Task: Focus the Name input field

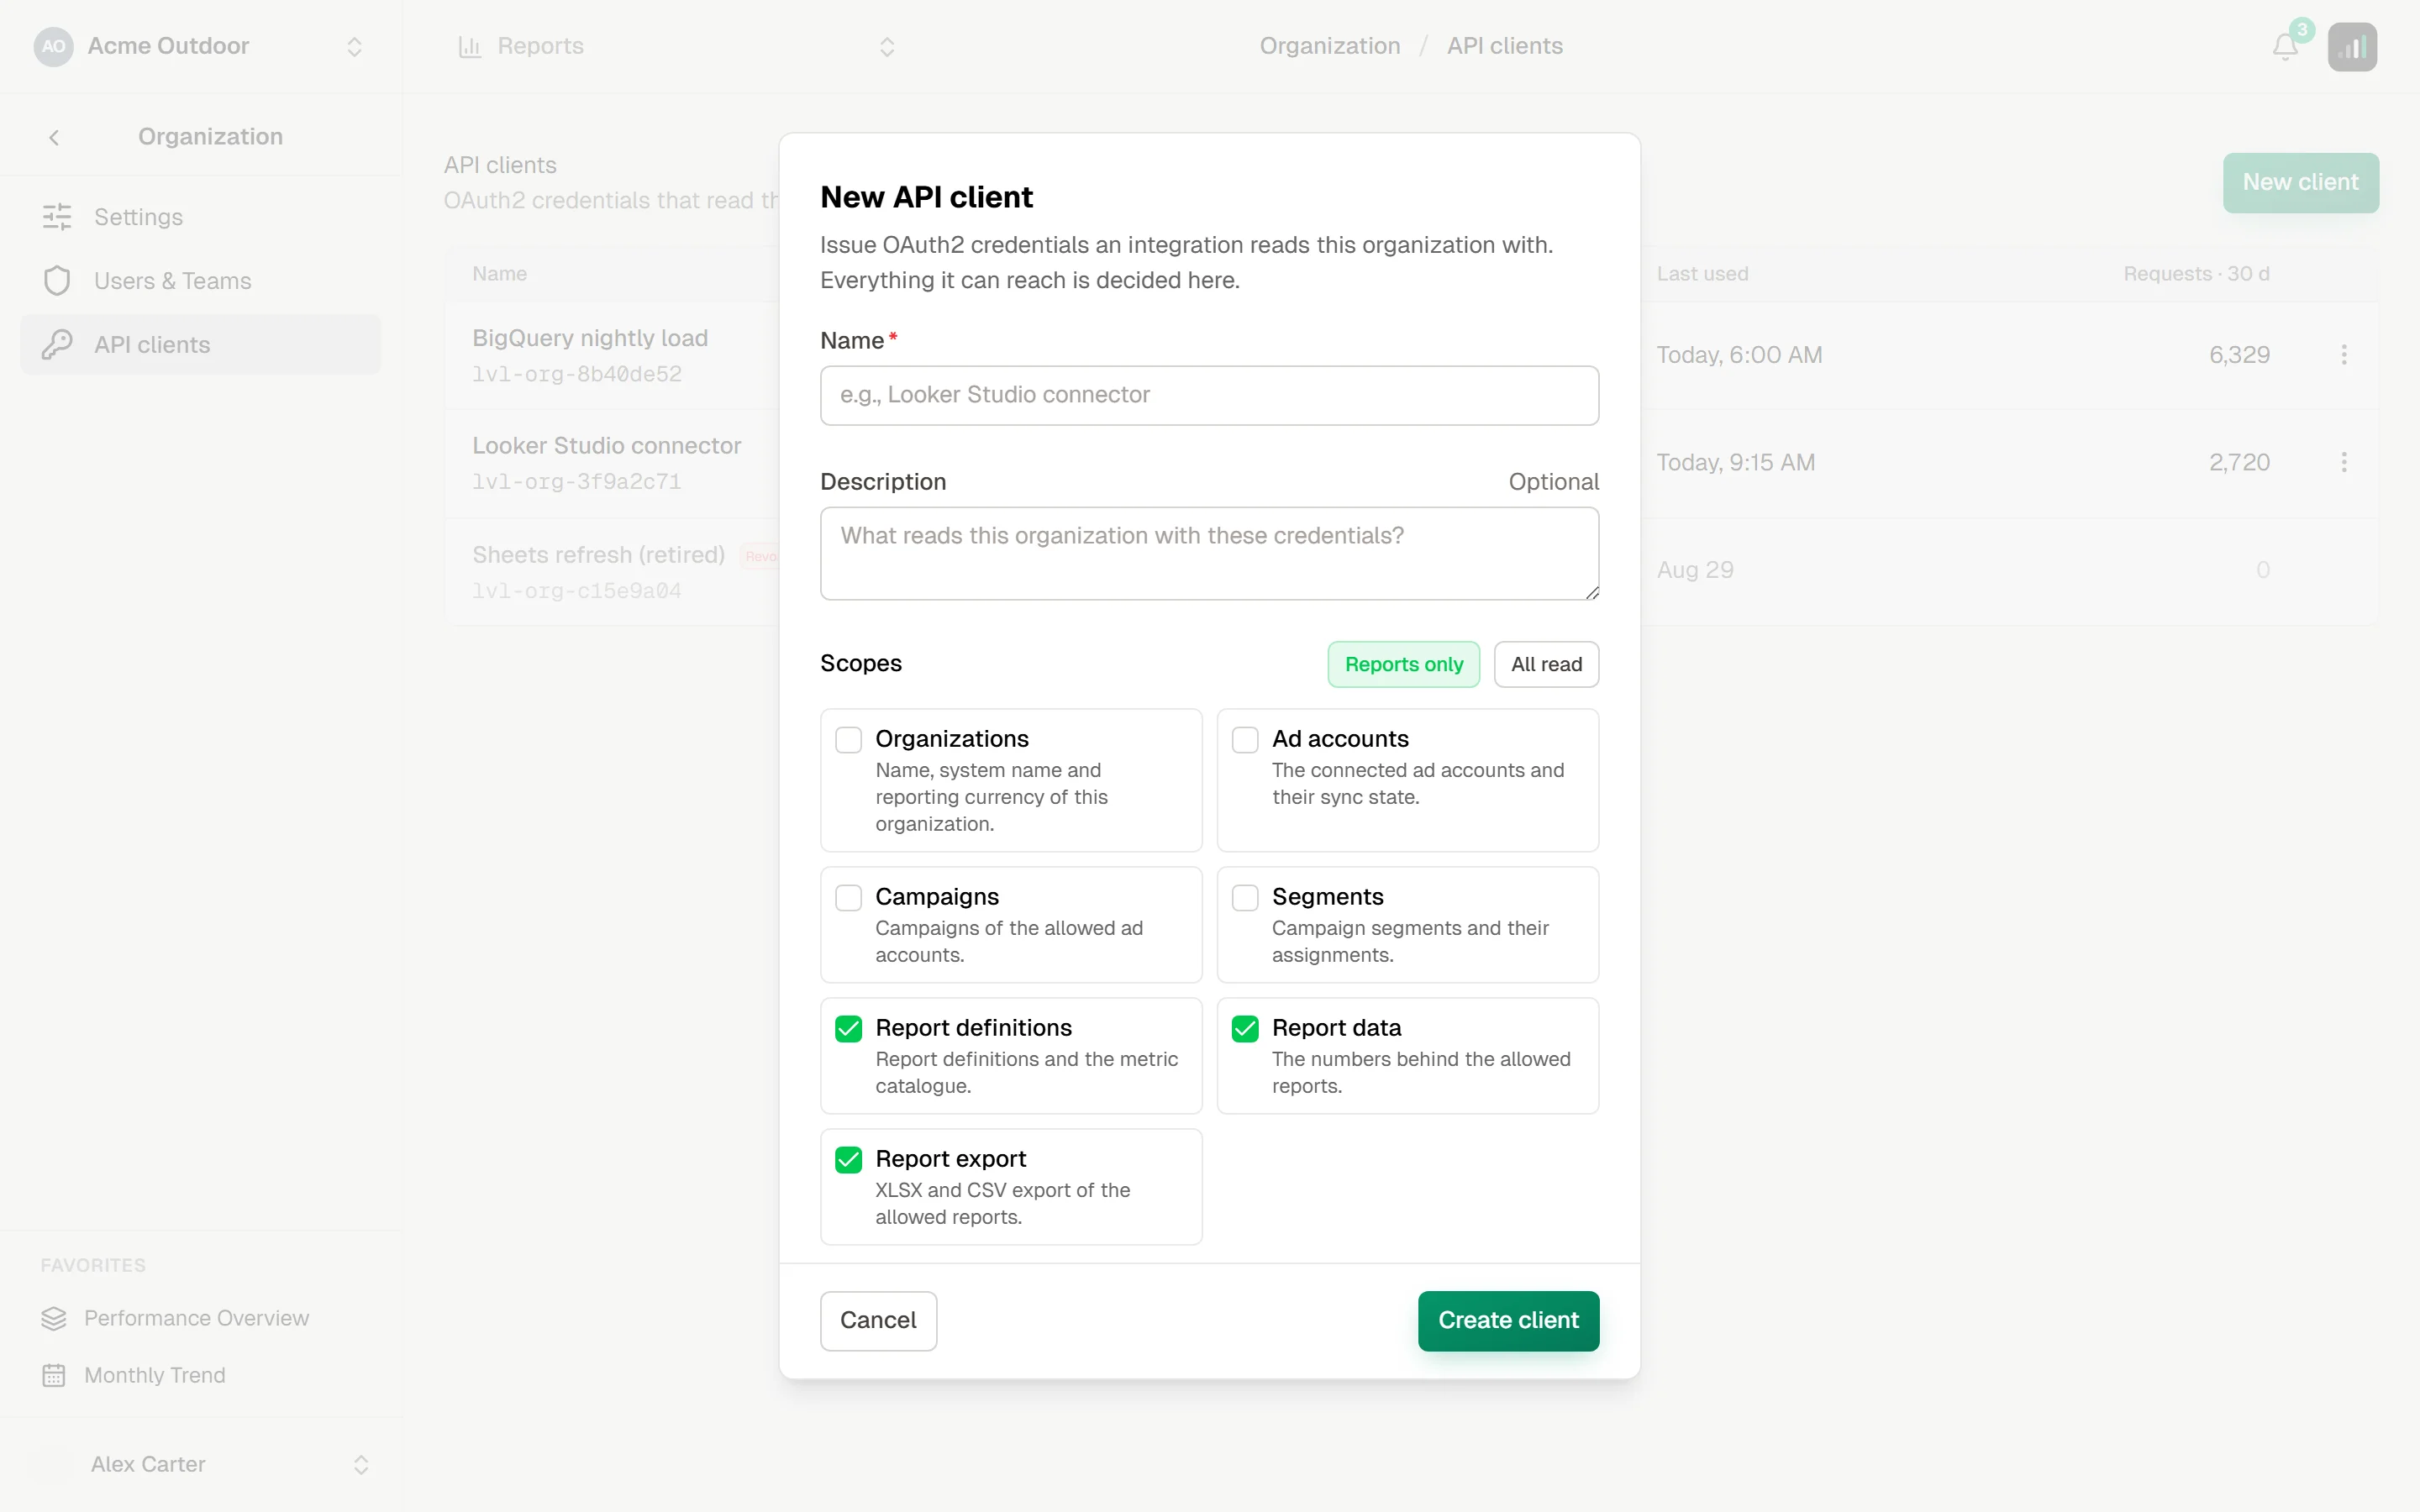Action: click(x=1209, y=395)
